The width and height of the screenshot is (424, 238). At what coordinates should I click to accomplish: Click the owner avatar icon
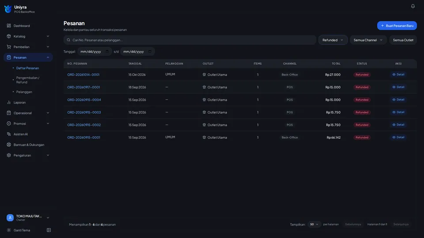pyautogui.click(x=10, y=217)
